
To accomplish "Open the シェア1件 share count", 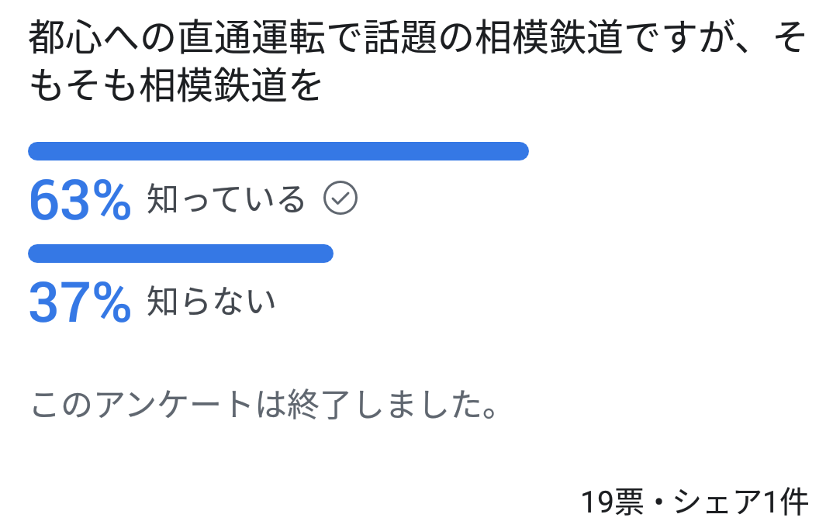I will click(741, 502).
